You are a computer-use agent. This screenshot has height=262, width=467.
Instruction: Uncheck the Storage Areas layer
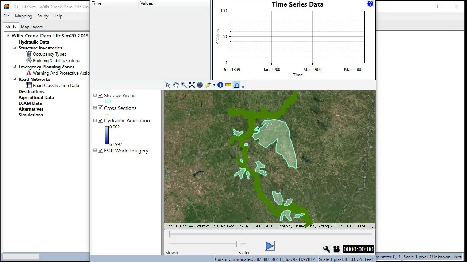click(x=100, y=95)
